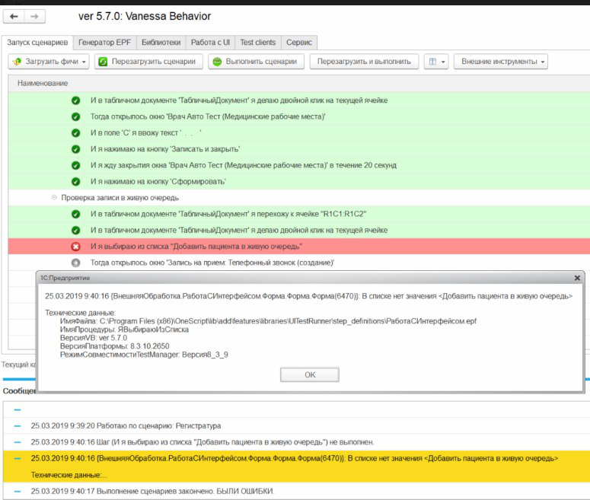Click message 'Работаю по сценарию: Регистратура'
Viewport: 590px width, 500px height.
click(126, 426)
